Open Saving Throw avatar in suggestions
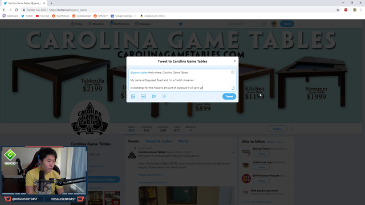This screenshot has width=365, height=205. 246,152
